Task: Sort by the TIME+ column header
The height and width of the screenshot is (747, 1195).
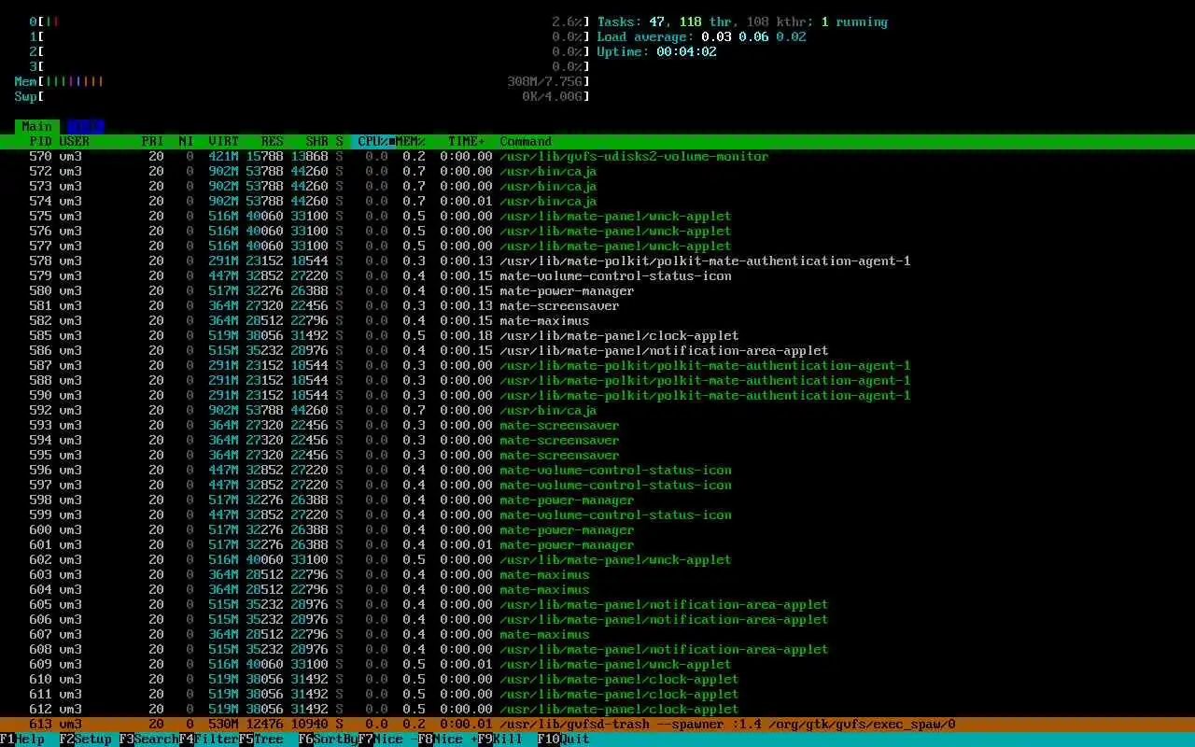Action: pyautogui.click(x=467, y=142)
